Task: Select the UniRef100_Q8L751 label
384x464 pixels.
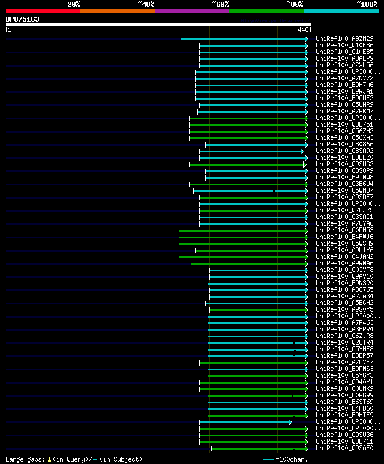Action: (344, 125)
